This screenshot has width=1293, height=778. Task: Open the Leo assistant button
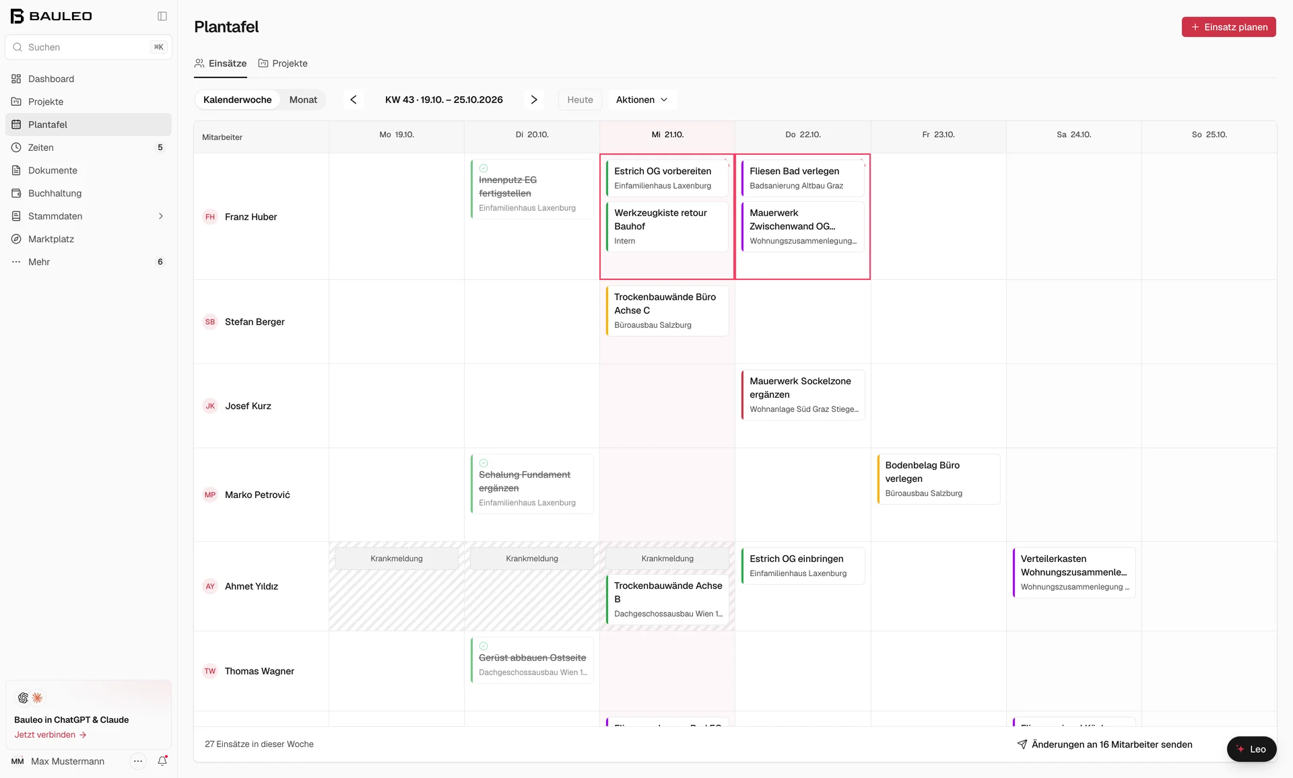pos(1251,749)
